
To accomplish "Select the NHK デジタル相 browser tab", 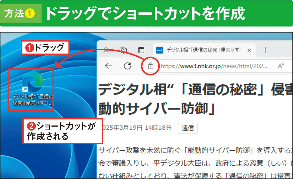I will (204, 50).
